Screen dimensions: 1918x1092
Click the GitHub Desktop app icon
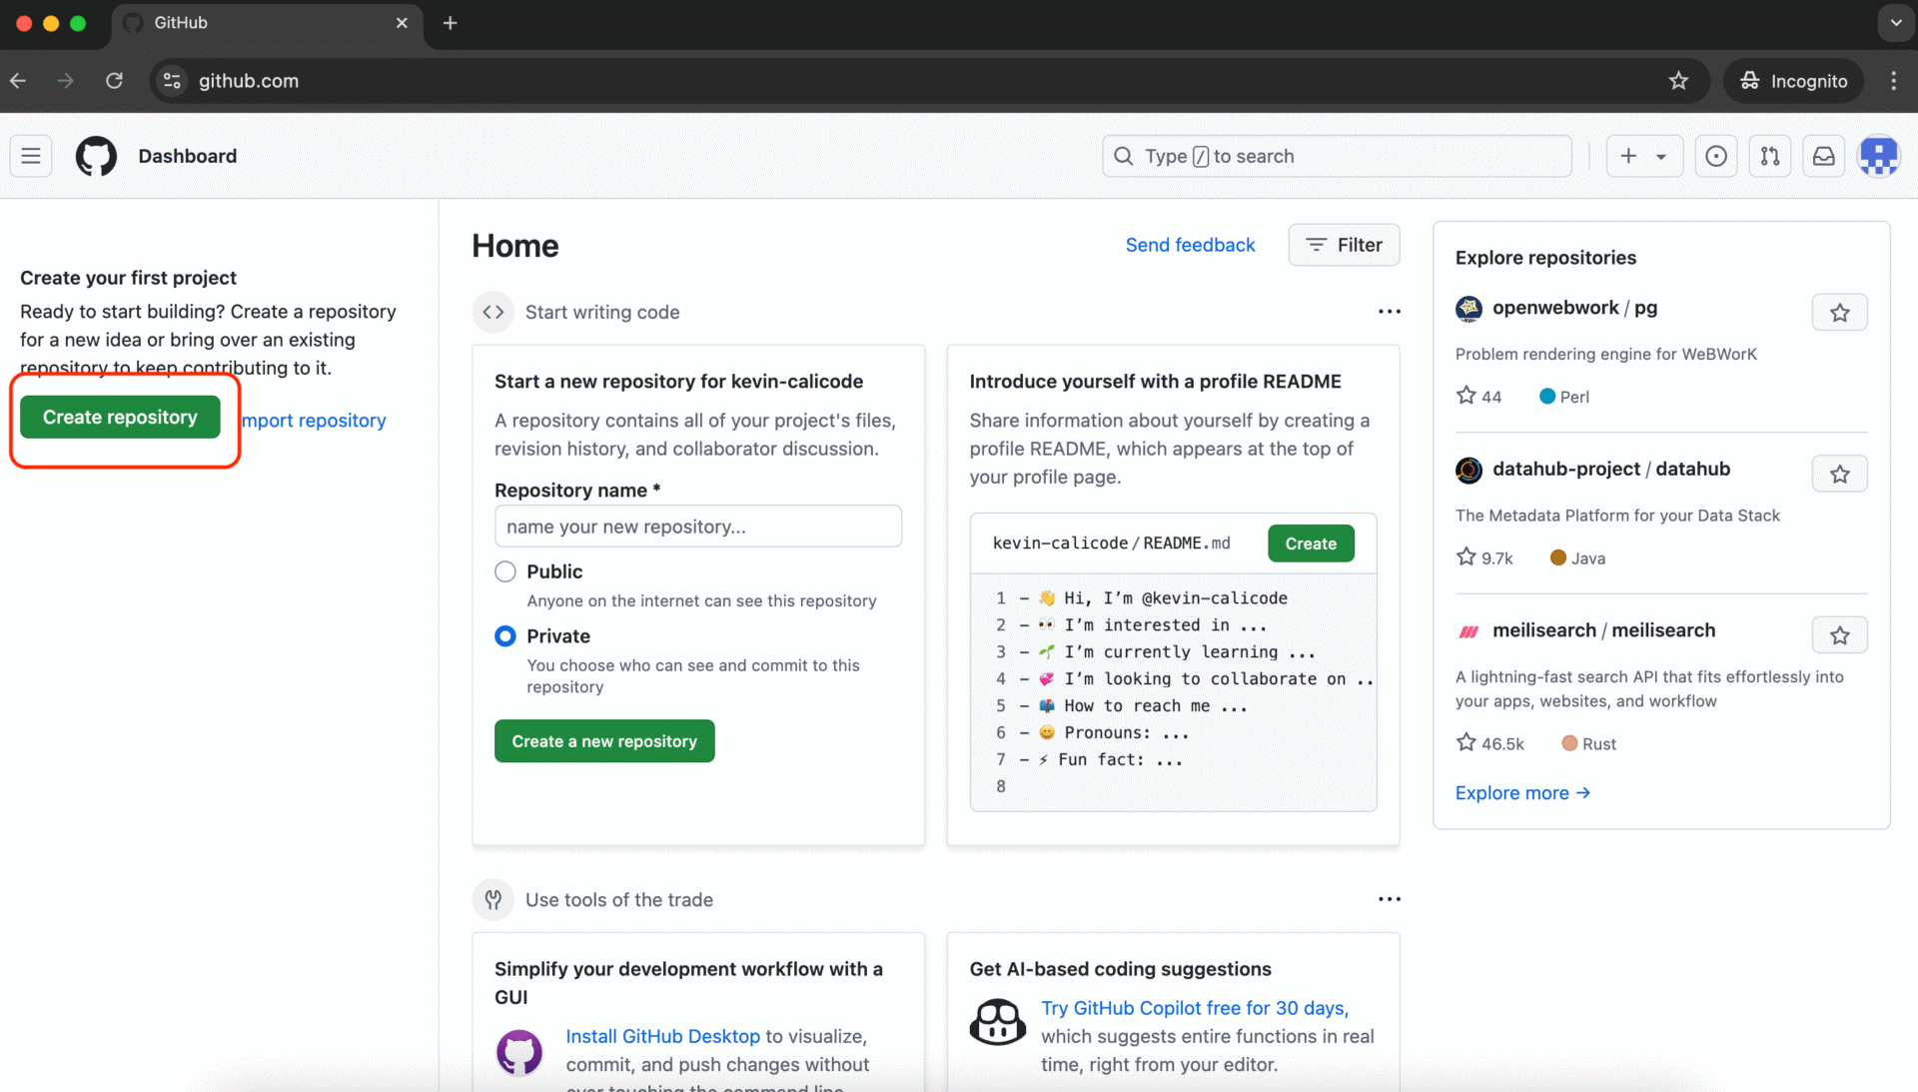tap(519, 1052)
